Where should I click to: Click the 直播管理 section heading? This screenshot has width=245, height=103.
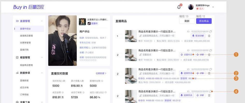pyautogui.click(x=25, y=21)
